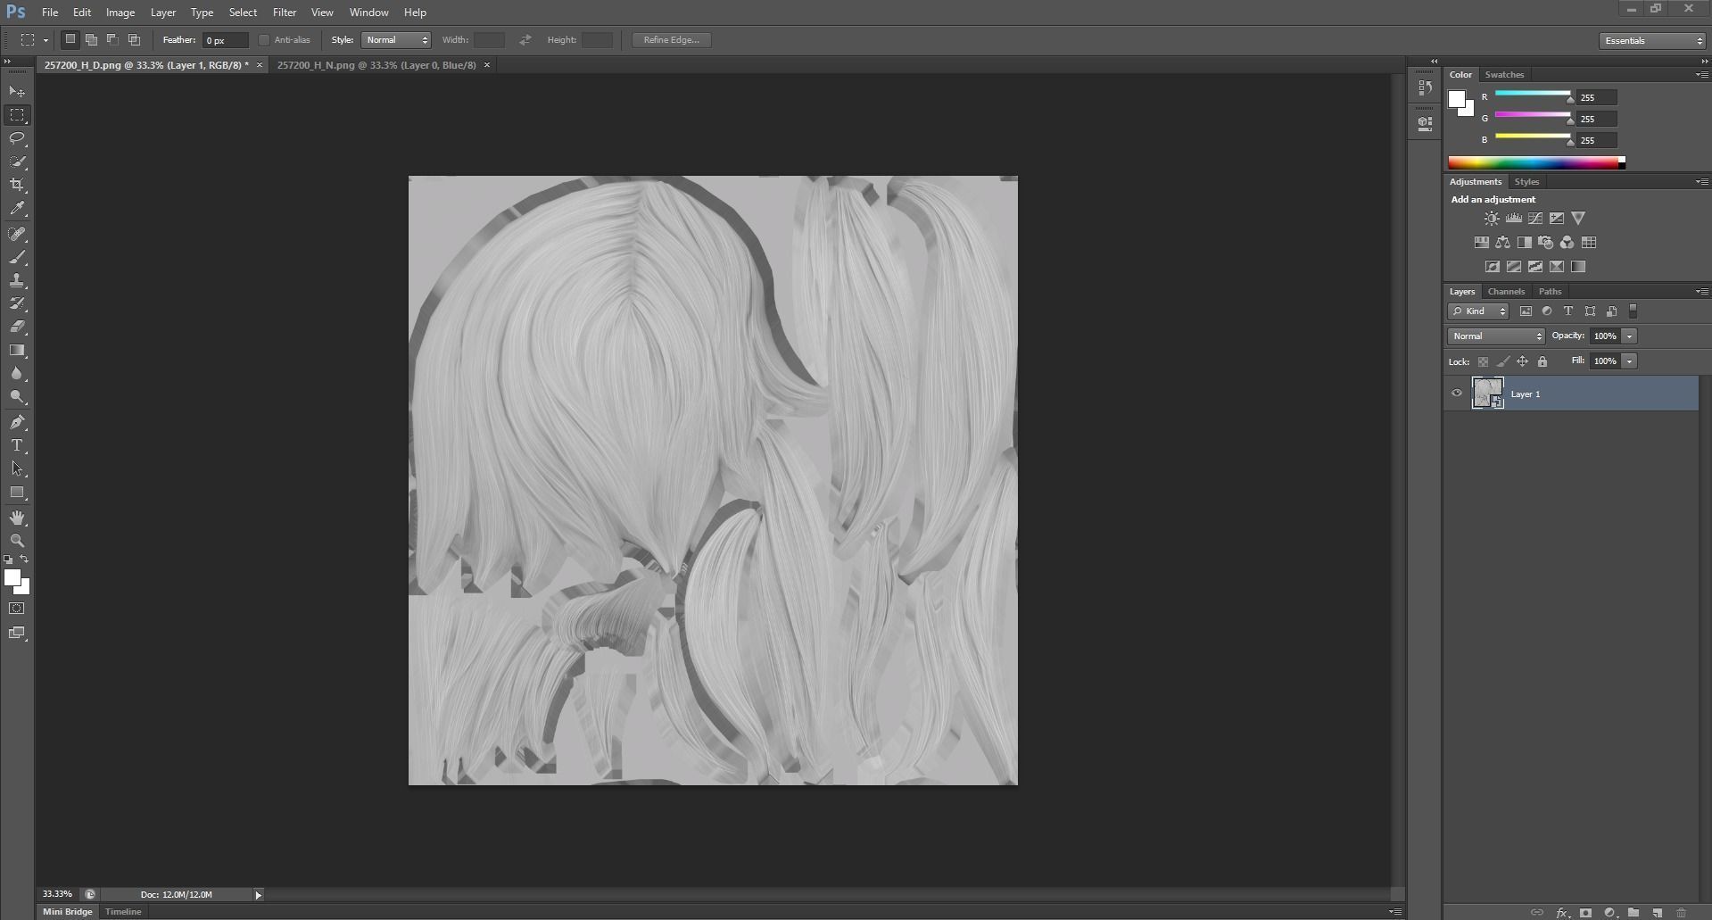Add a Color Balance adjustment
The height and width of the screenshot is (920, 1712).
point(1503,242)
